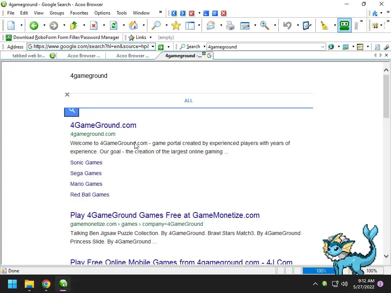Click the highlighter pen icon near search bar
This screenshot has height=293, width=391.
point(386,47)
